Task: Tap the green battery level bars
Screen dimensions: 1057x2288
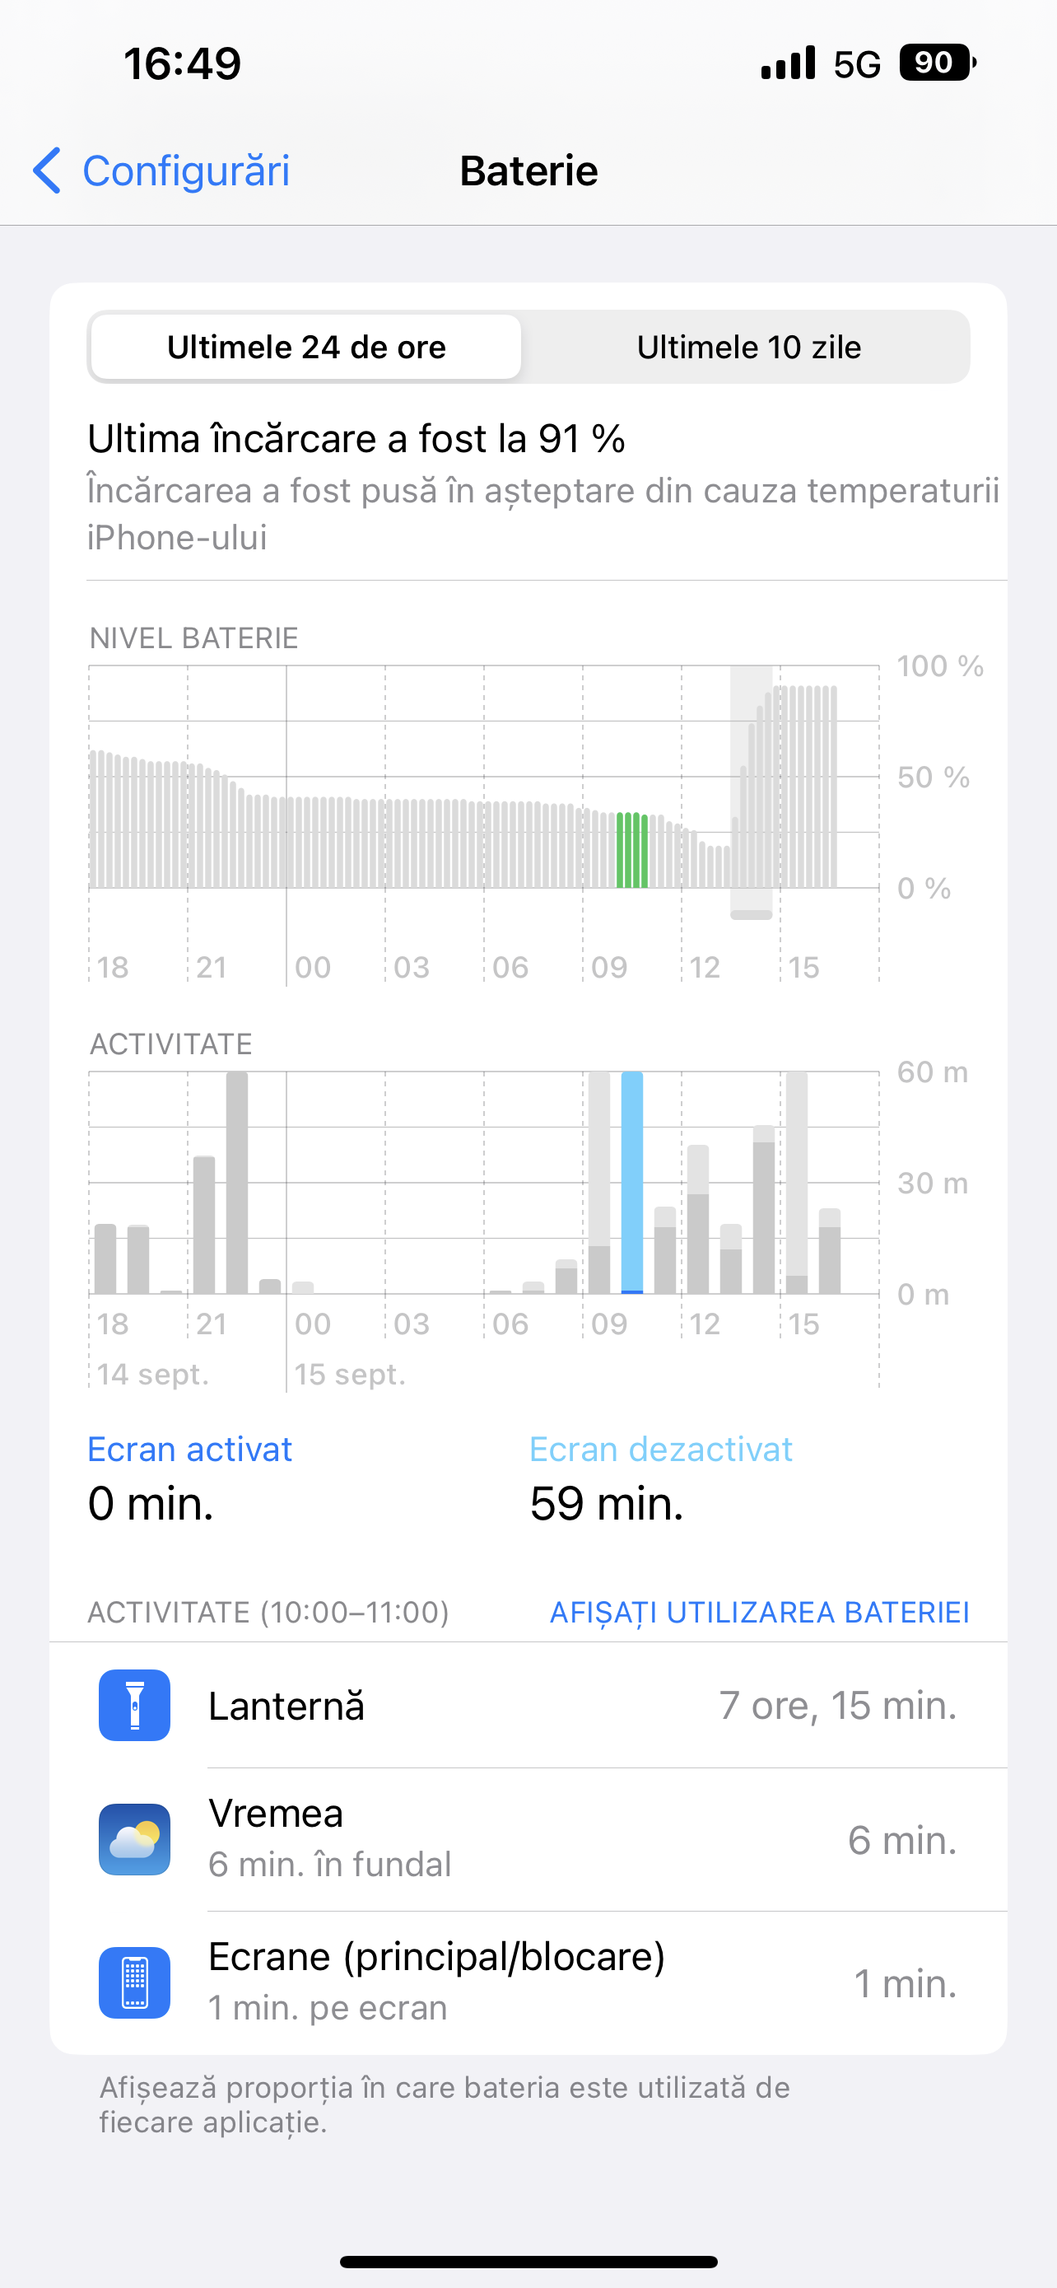Action: point(632,850)
